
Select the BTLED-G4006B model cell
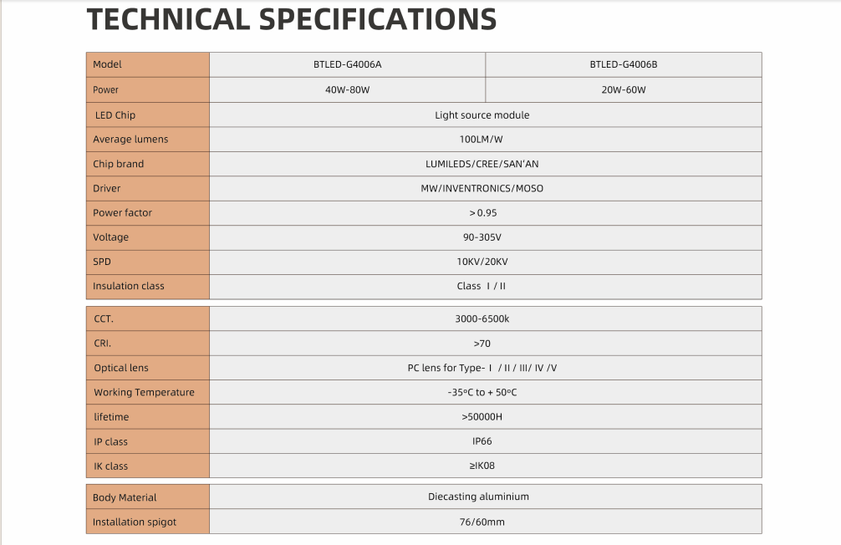pos(623,64)
